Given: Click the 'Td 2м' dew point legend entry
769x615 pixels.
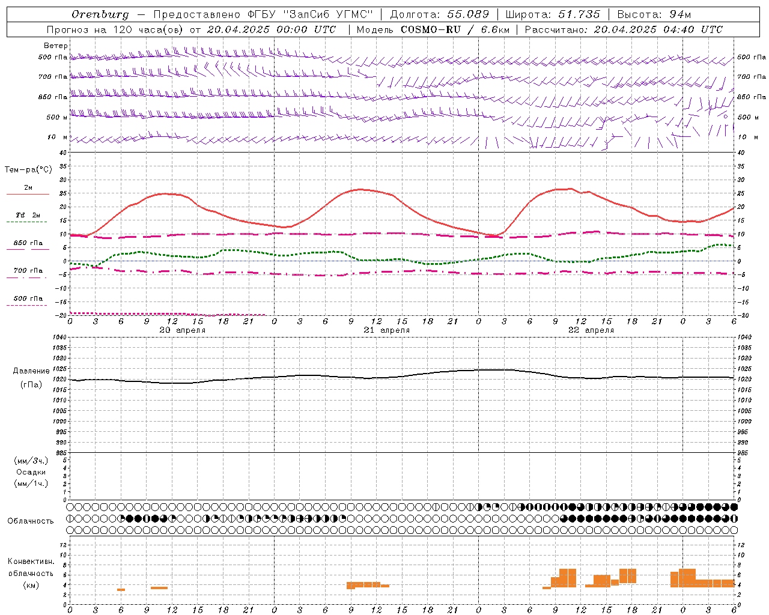Looking at the screenshot, I should click(28, 215).
